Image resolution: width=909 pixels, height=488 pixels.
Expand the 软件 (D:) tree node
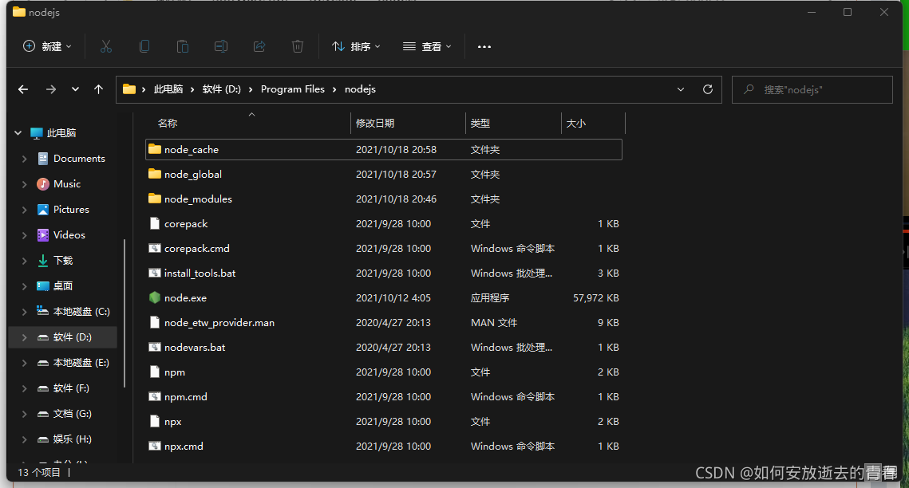25,337
